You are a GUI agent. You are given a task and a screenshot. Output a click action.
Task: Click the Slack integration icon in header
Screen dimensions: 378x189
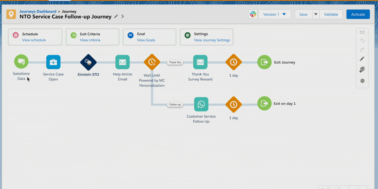253,14
